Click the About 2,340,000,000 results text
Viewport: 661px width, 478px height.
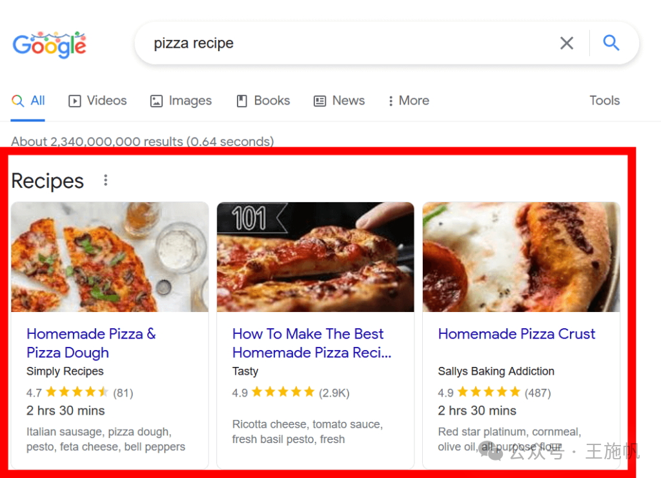pos(143,141)
